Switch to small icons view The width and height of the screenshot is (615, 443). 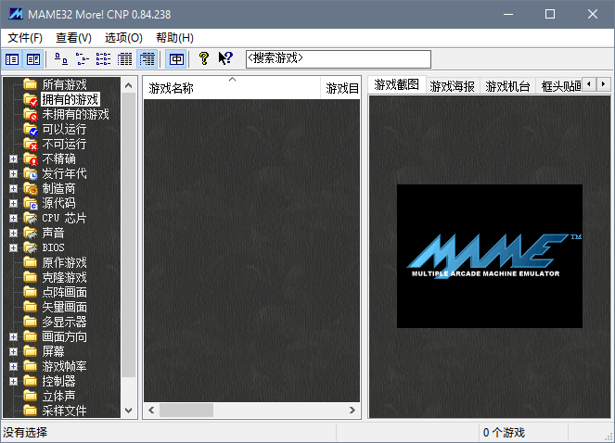(x=82, y=59)
